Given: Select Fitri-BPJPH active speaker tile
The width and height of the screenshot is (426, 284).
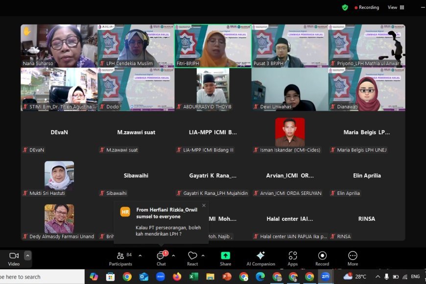Looking at the screenshot, I should (213, 46).
